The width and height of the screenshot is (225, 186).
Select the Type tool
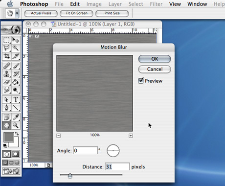(x=16, y=99)
